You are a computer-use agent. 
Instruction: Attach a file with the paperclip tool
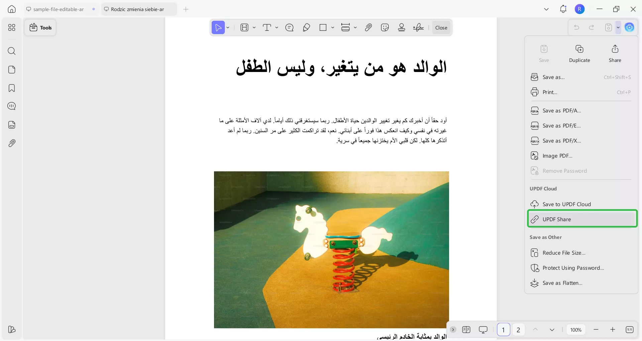368,27
